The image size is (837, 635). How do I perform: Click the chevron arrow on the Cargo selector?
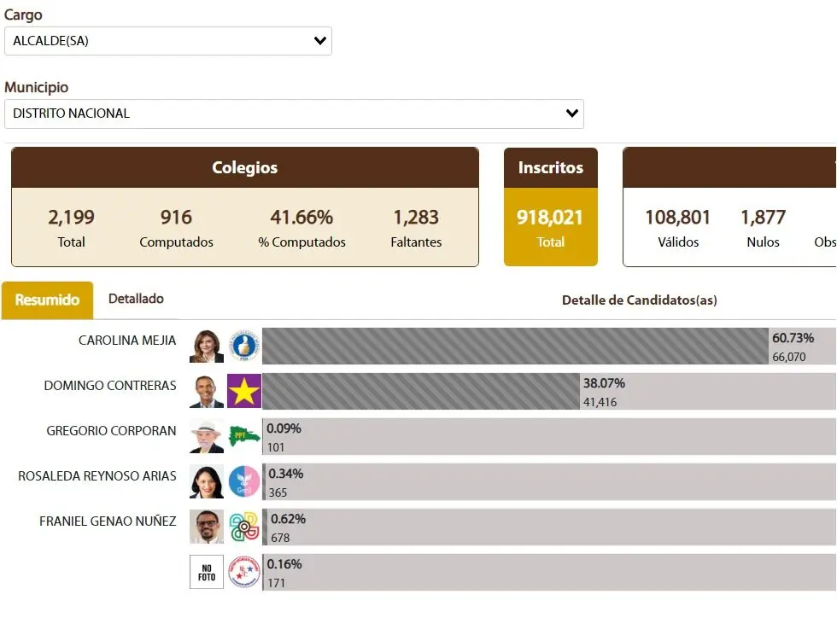point(319,40)
